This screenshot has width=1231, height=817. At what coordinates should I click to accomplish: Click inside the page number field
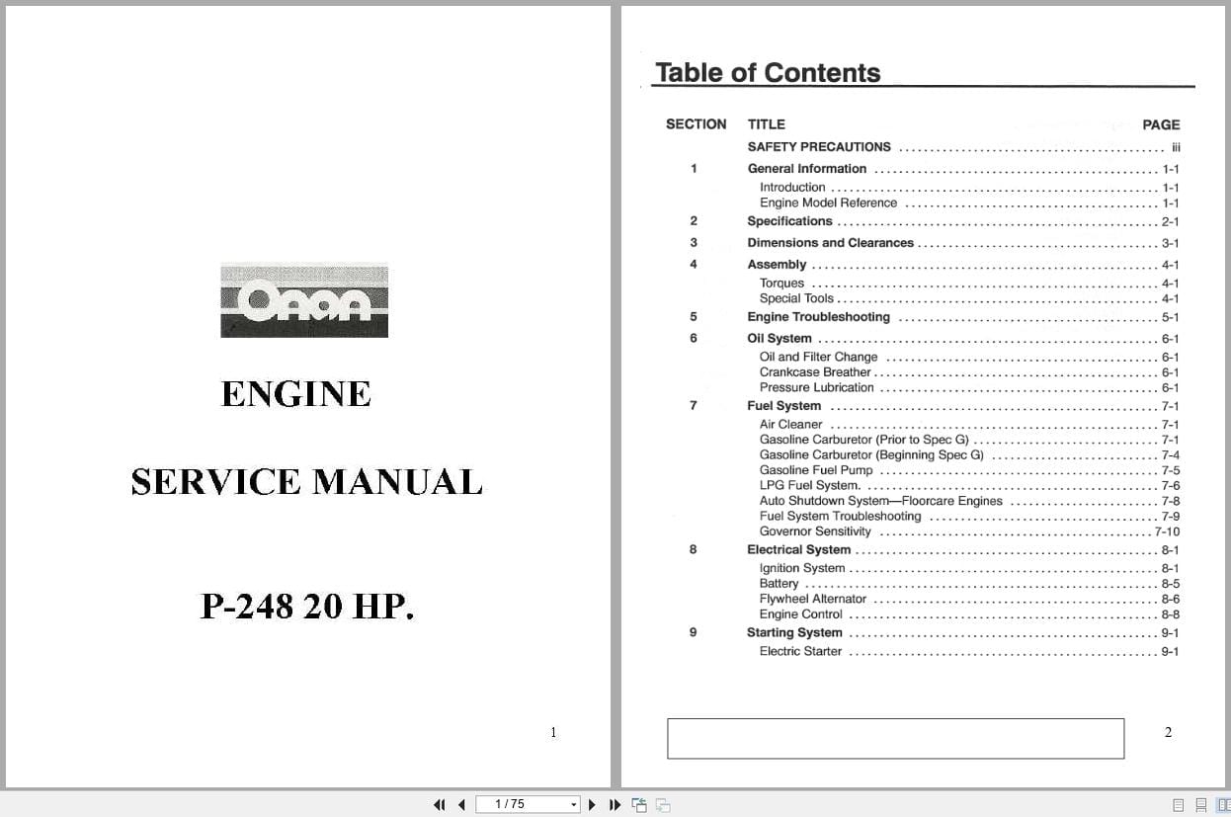(519, 804)
